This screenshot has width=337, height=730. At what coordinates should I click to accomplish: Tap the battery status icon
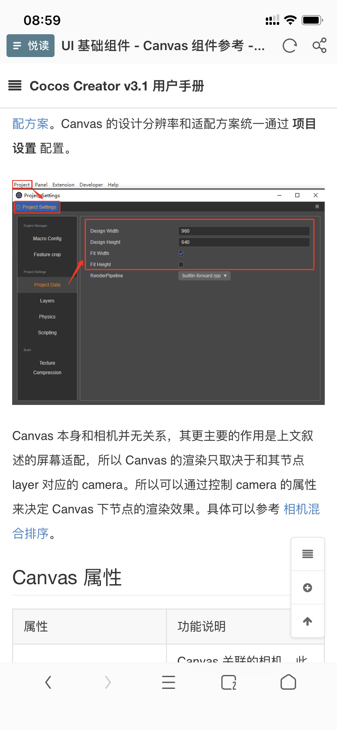tap(312, 20)
